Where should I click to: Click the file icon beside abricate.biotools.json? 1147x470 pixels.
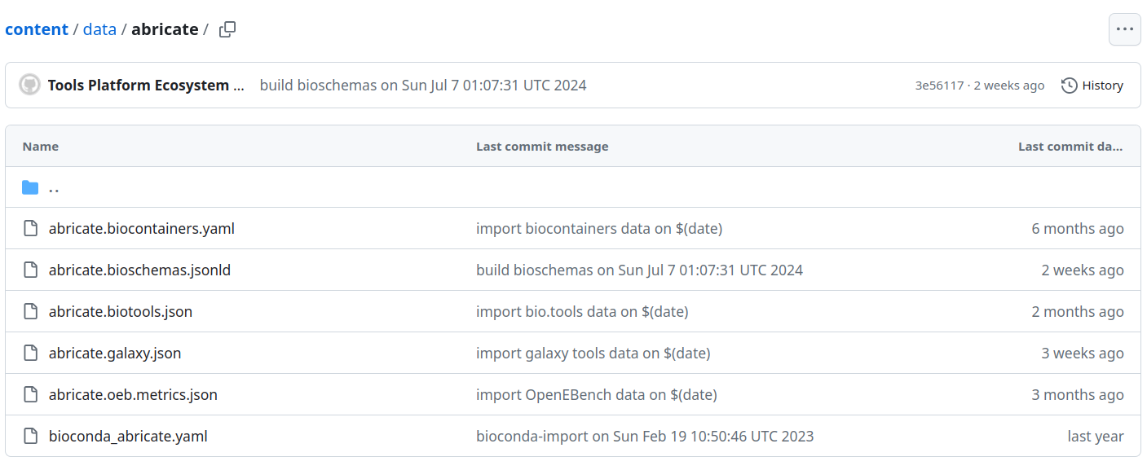(x=30, y=312)
